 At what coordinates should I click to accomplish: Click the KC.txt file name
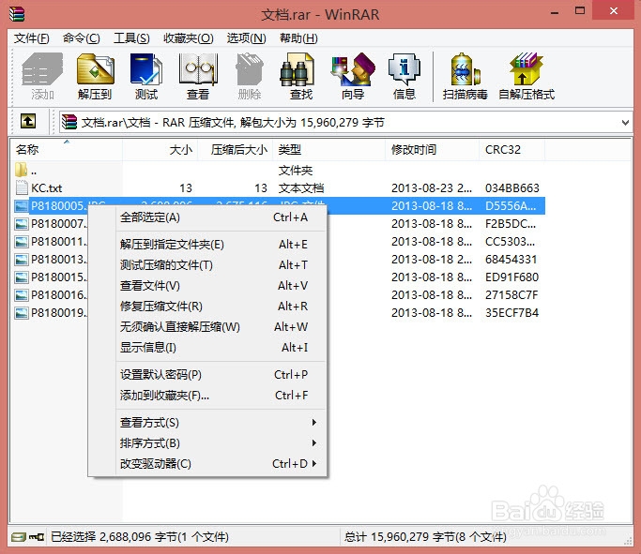(x=47, y=188)
